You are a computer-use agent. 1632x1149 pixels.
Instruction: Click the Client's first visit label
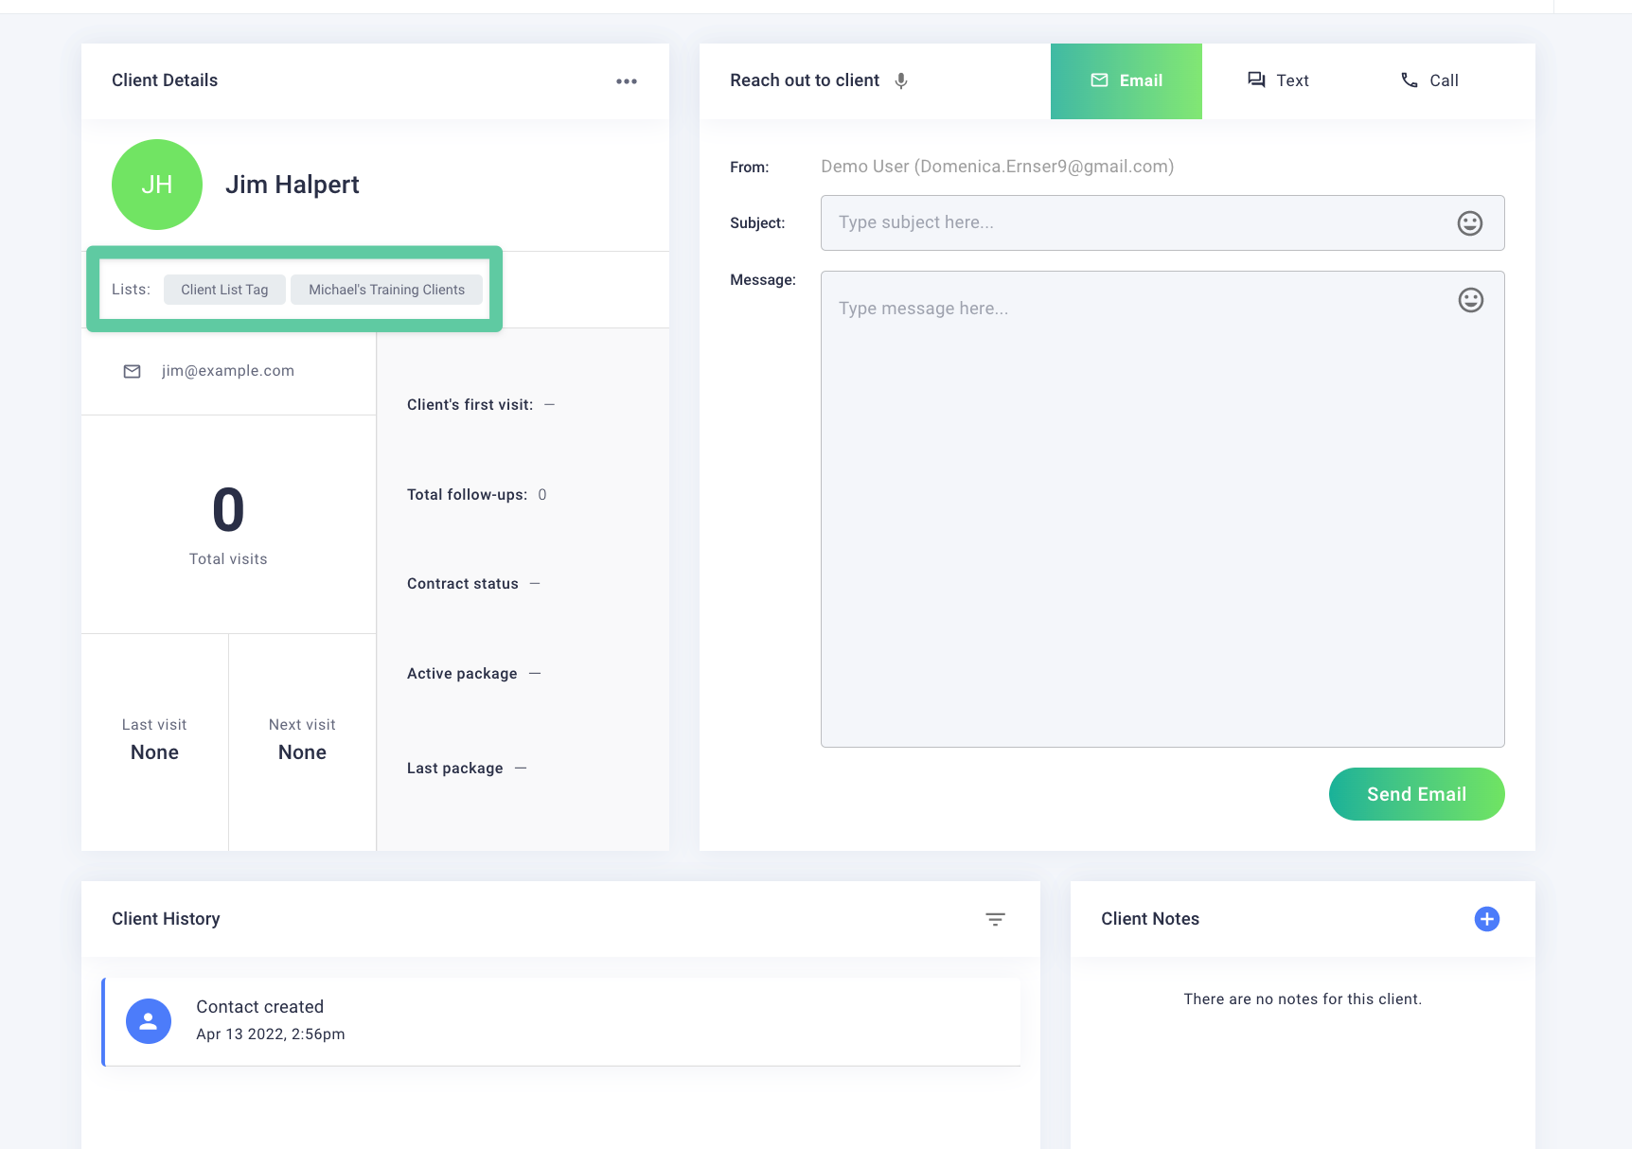tap(470, 405)
